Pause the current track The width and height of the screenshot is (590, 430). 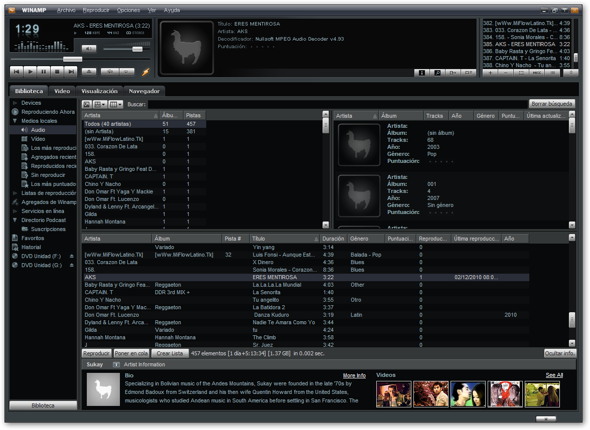pos(44,71)
